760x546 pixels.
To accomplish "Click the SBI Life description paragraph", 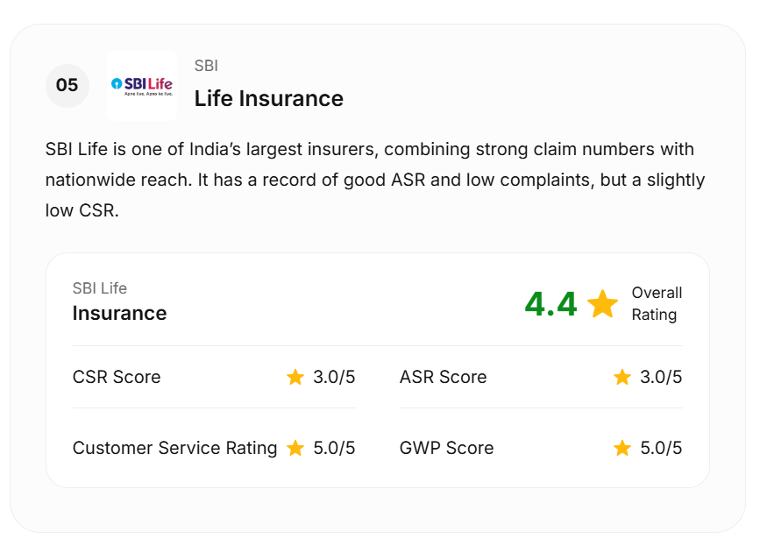I will click(375, 180).
